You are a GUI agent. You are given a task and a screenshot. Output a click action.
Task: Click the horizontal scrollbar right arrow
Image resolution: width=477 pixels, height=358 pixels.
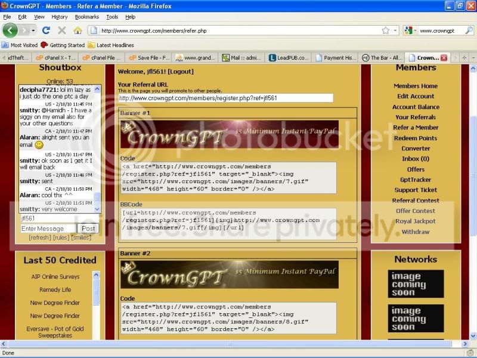465,344
